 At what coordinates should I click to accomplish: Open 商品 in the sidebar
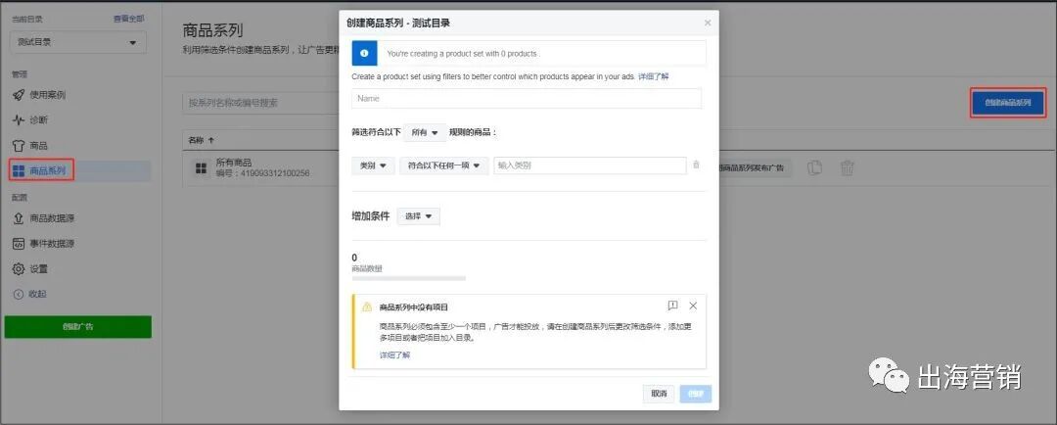click(30, 145)
